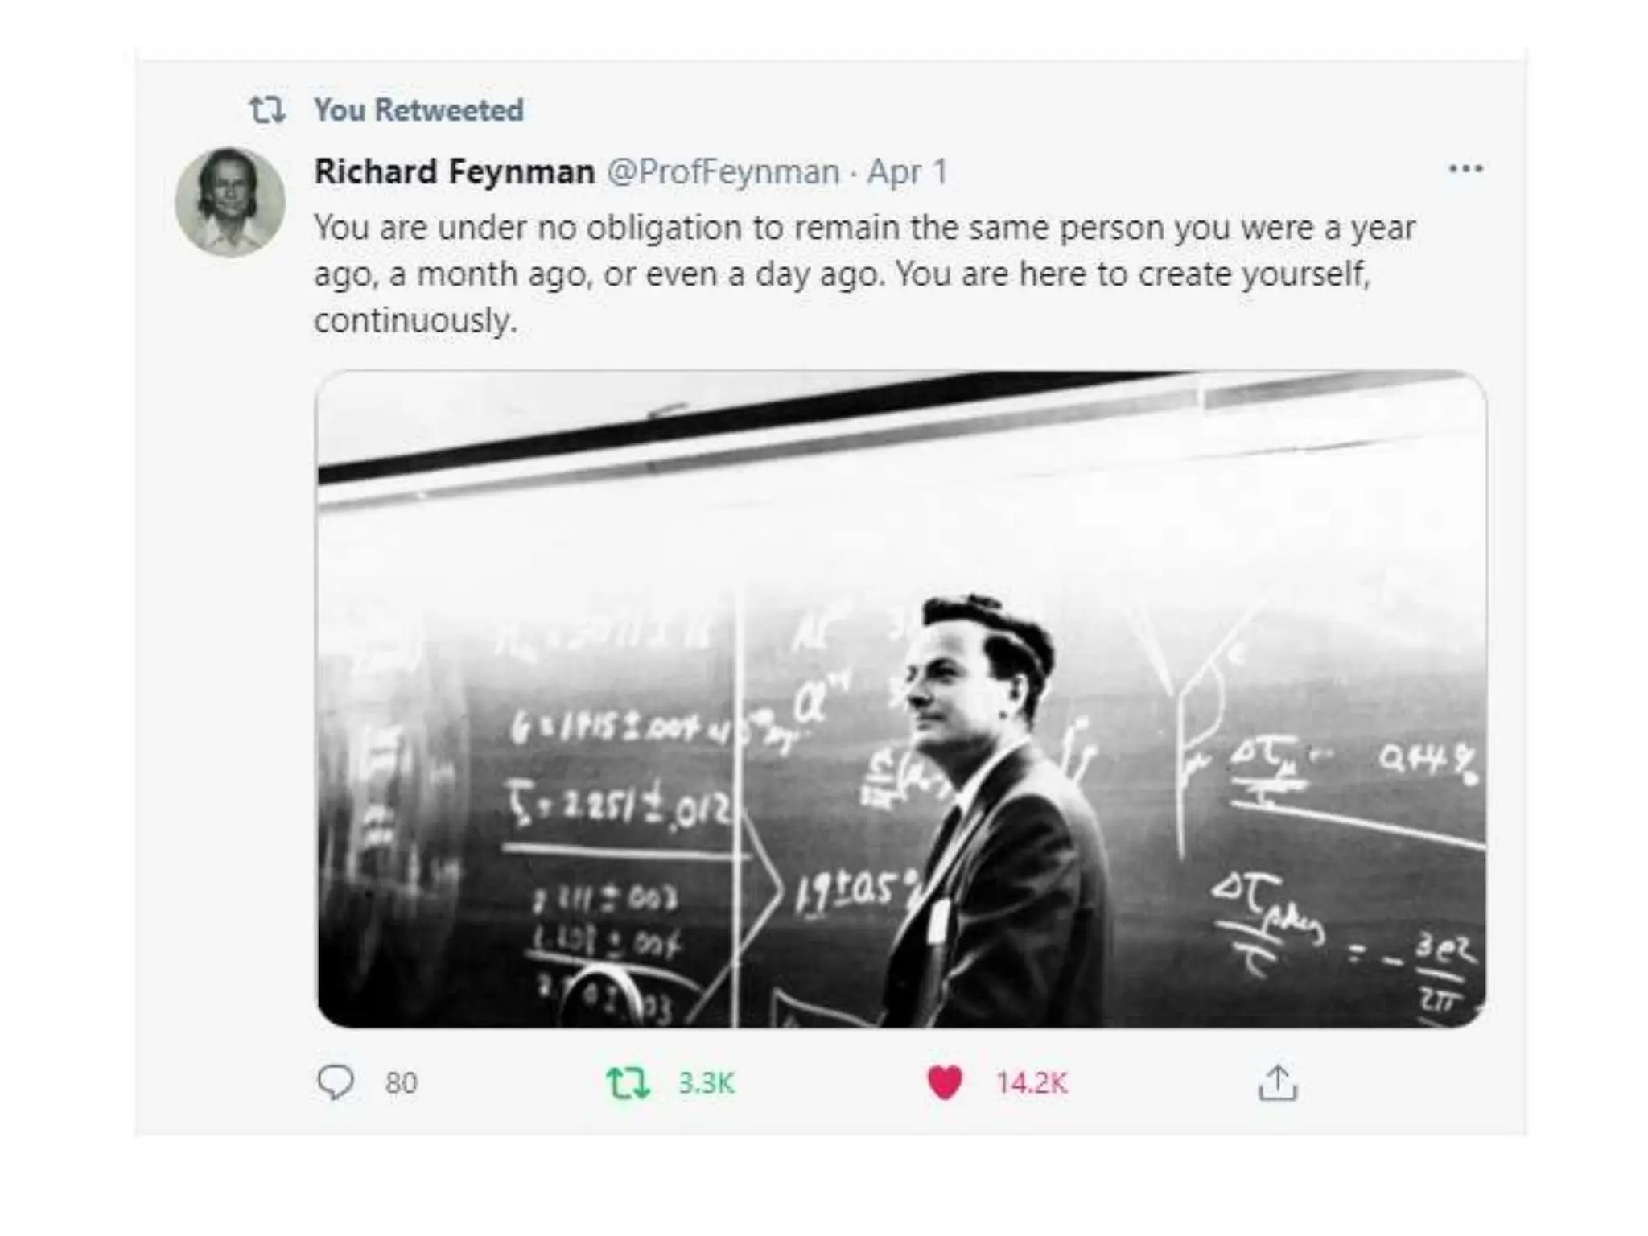Open the @ProfFeynman handle link
This screenshot has width=1648, height=1236.
pyautogui.click(x=723, y=172)
